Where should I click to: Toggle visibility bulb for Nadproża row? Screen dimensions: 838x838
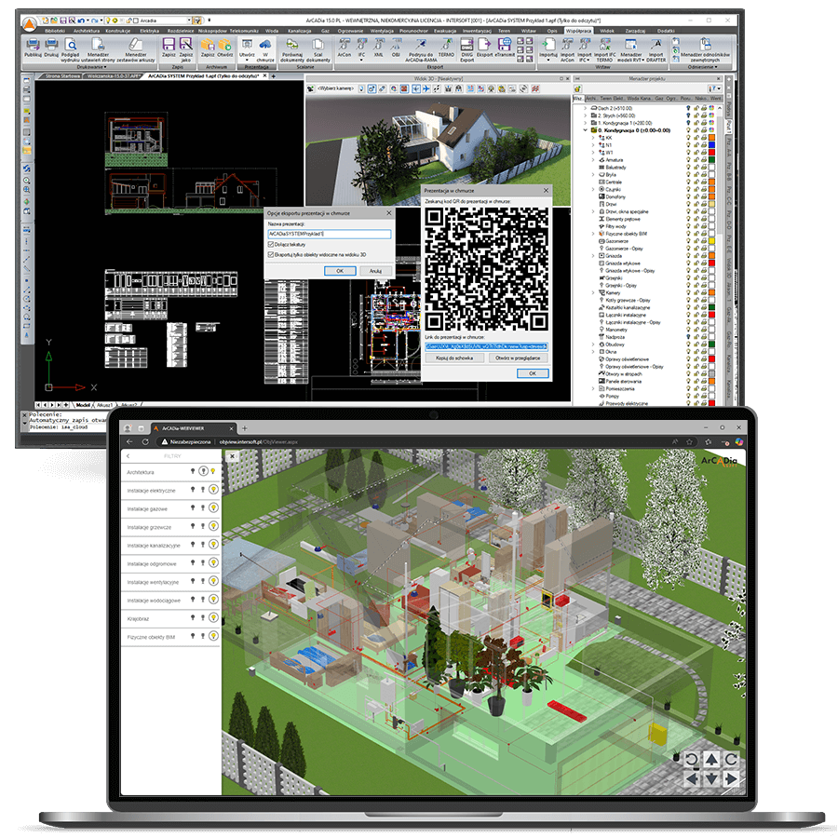pos(688,337)
